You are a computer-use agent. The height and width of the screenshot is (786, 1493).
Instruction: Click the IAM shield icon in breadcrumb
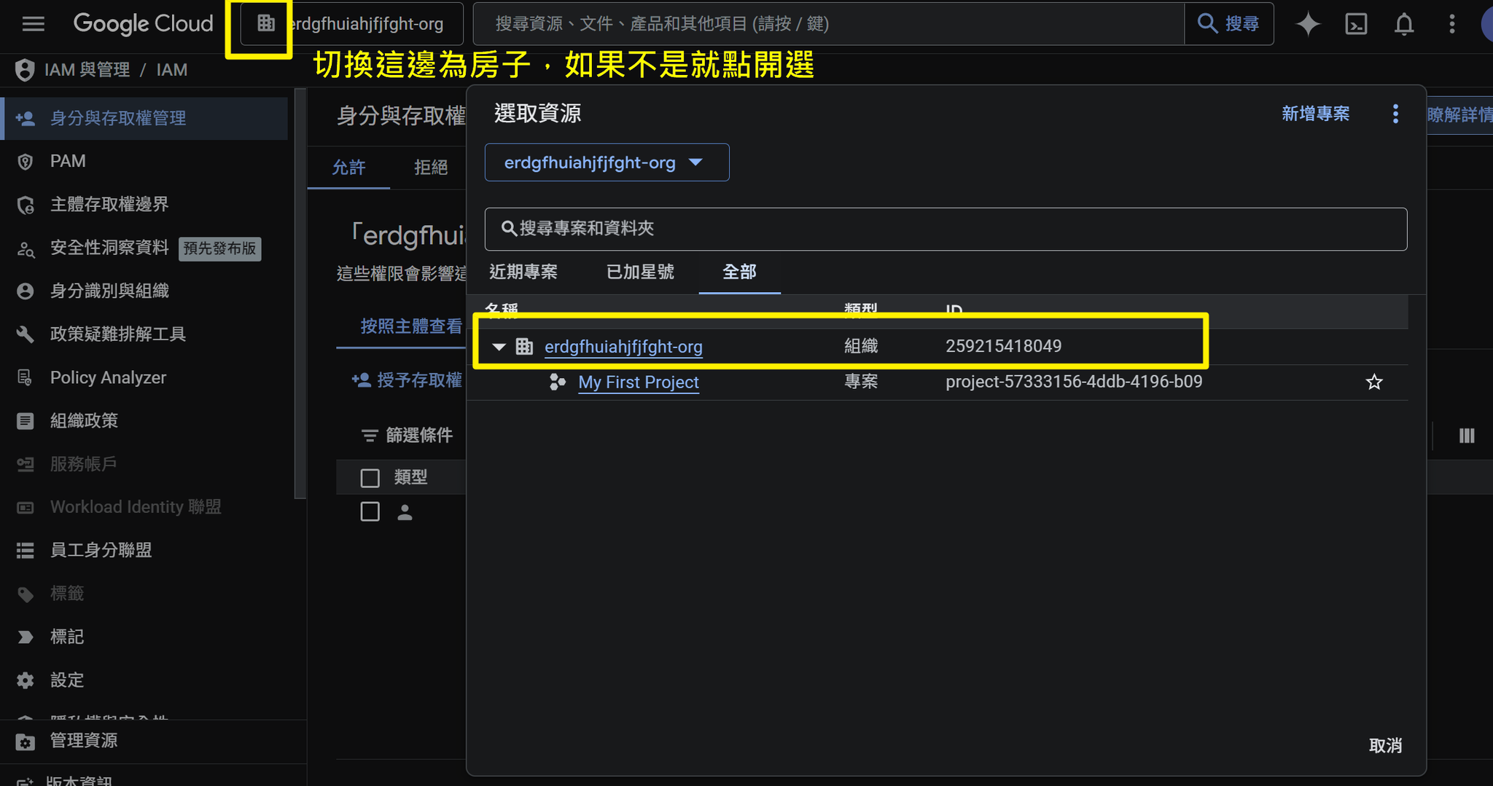(x=25, y=70)
